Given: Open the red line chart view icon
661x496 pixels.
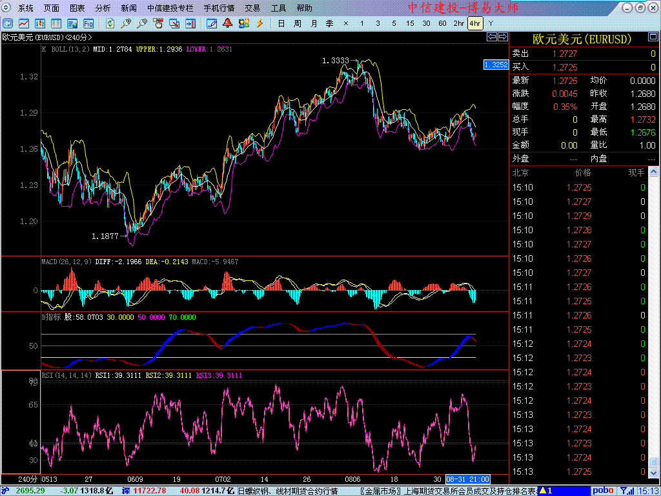Looking at the screenshot, I should 24,23.
